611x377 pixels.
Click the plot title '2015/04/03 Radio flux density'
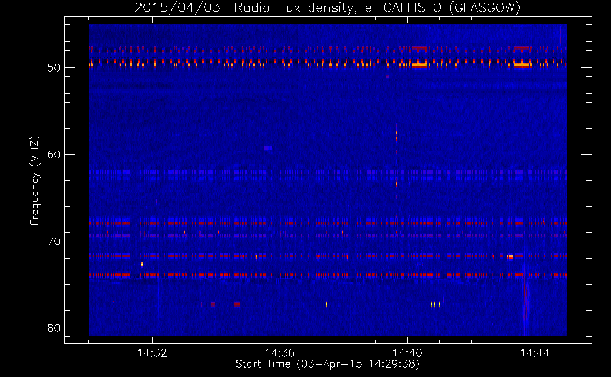[327, 8]
